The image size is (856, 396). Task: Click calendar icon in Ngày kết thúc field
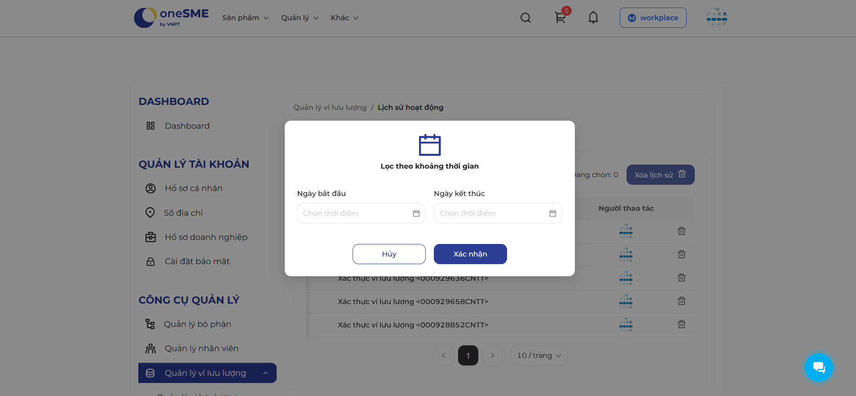(553, 213)
